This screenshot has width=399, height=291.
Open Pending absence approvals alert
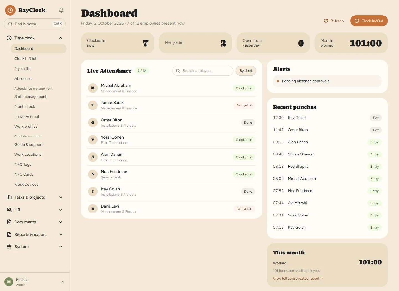(x=327, y=81)
